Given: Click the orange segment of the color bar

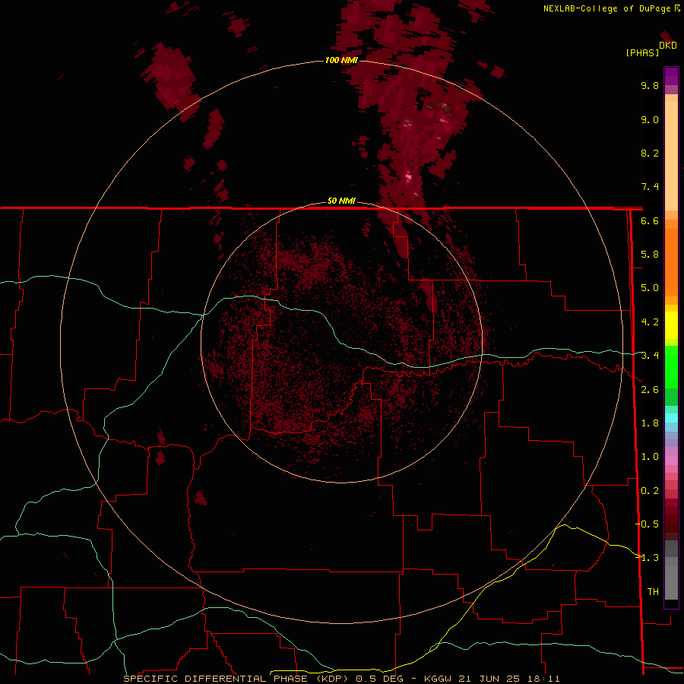Looking at the screenshot, I should click(x=671, y=261).
